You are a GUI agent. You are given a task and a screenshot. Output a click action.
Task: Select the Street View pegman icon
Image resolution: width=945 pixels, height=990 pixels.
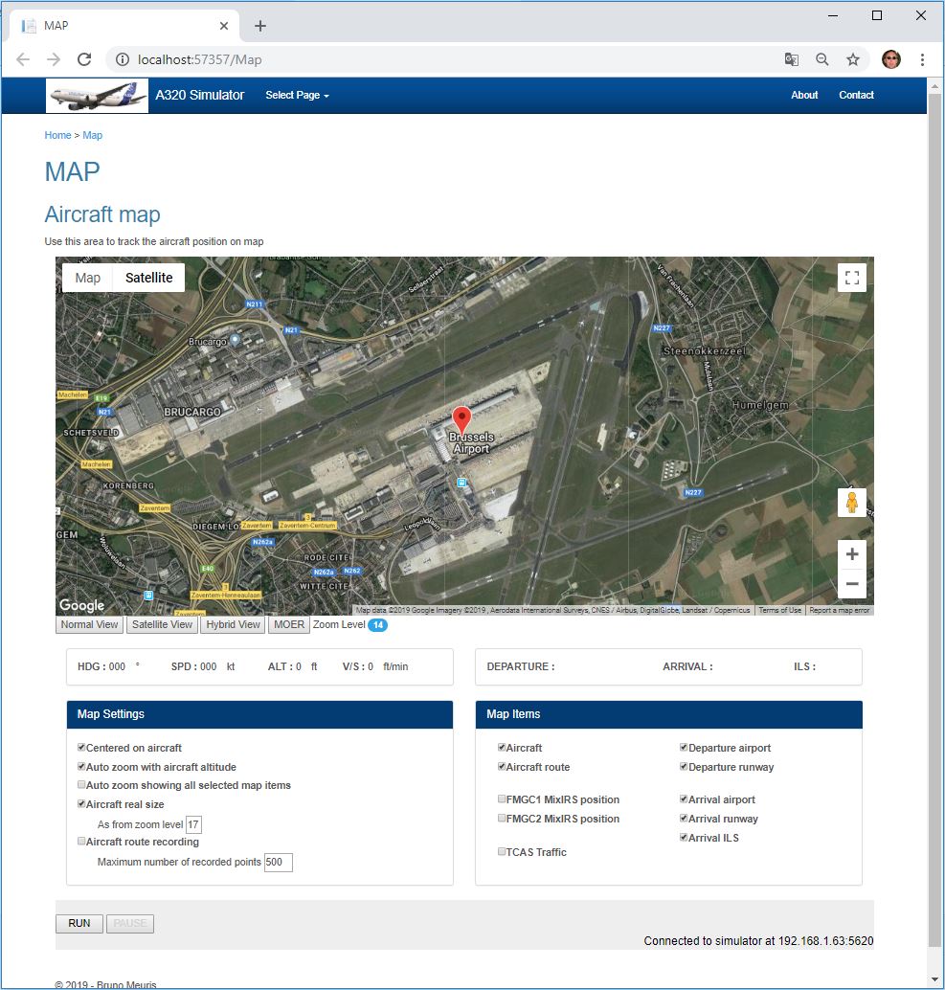click(852, 503)
